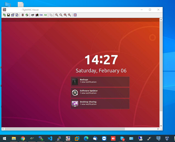Open the Desktop Sharing notification
175x142 pixels.
pos(100,104)
